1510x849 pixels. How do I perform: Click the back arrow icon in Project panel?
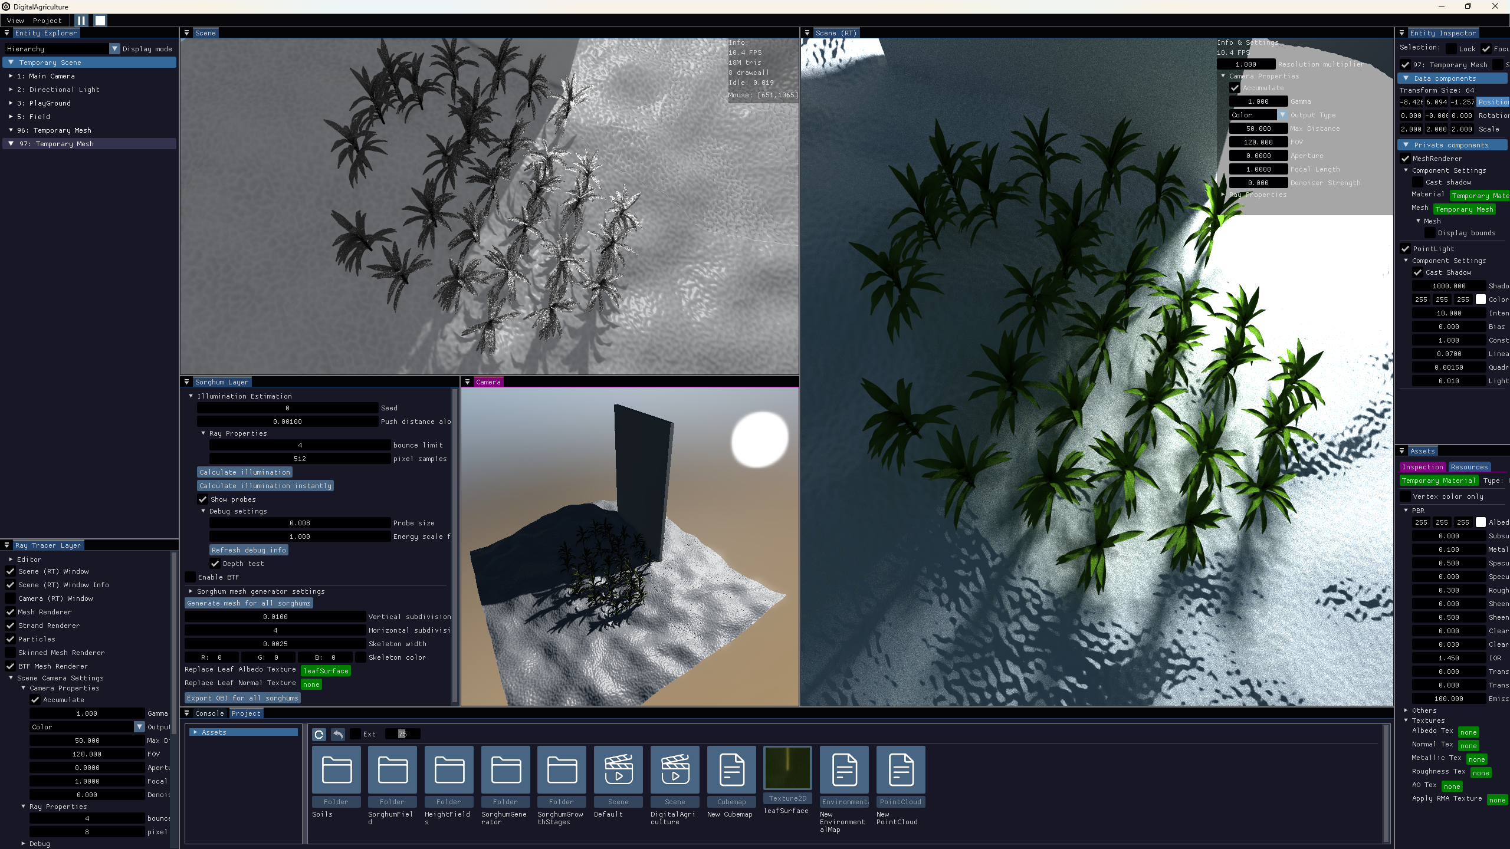tap(338, 734)
